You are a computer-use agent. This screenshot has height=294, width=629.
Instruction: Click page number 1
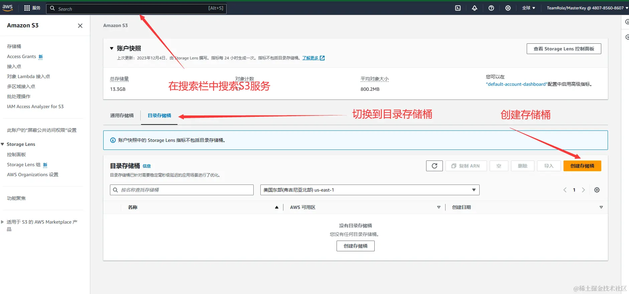574,190
